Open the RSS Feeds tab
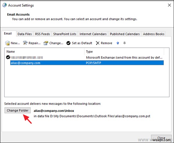Viewport: 174px width, 143px height. pyautogui.click(x=42, y=34)
